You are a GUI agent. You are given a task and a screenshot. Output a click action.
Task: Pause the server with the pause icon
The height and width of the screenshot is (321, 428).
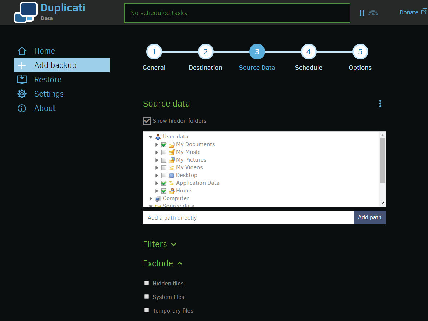(362, 13)
